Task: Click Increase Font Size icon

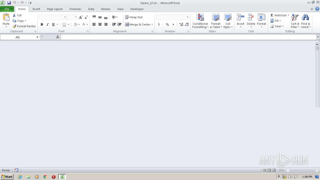Action: click(80, 17)
